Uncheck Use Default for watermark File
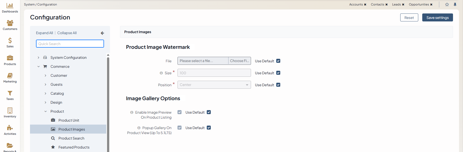Image resolution: width=463 pixels, height=152 pixels. 278,61
